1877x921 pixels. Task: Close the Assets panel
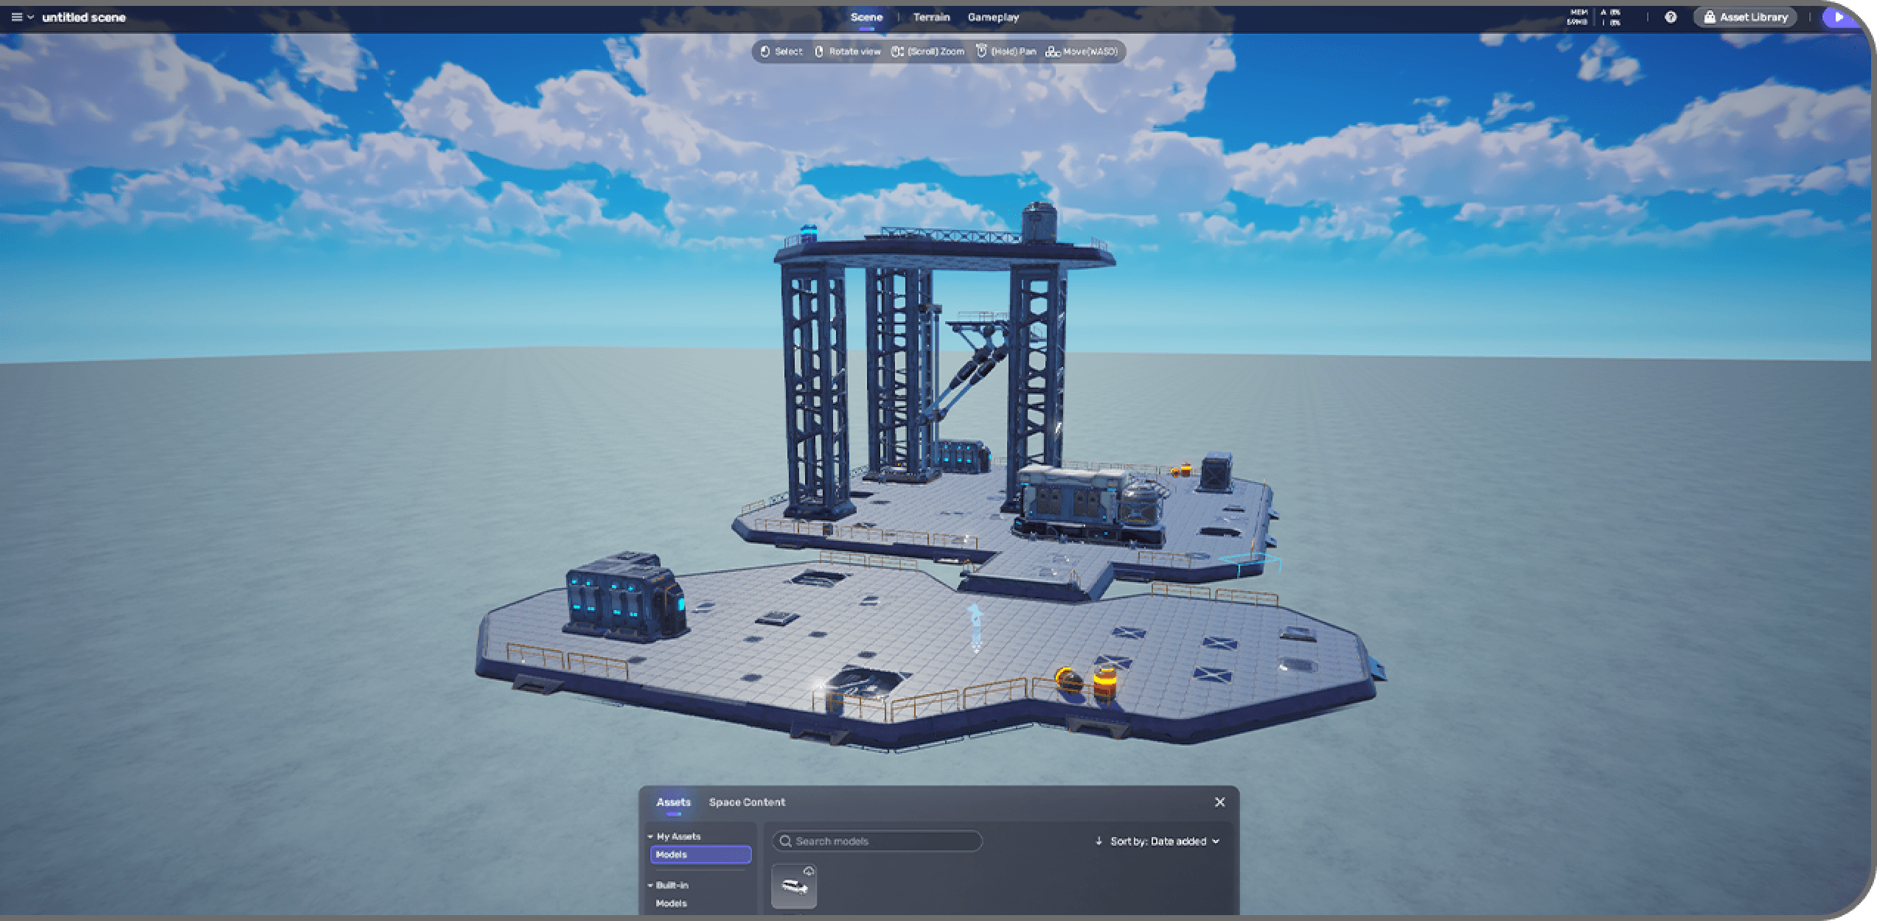point(1219,802)
